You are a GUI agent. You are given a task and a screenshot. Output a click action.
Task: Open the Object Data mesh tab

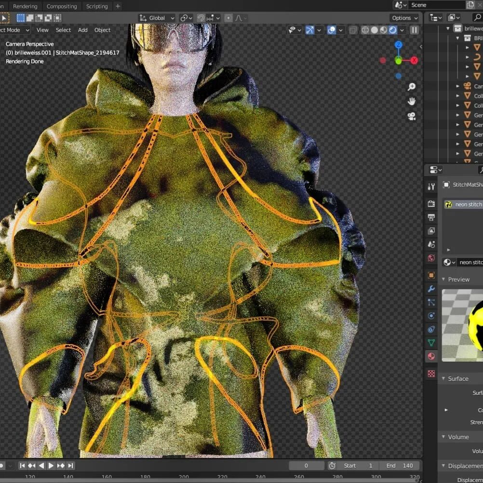[x=431, y=343]
